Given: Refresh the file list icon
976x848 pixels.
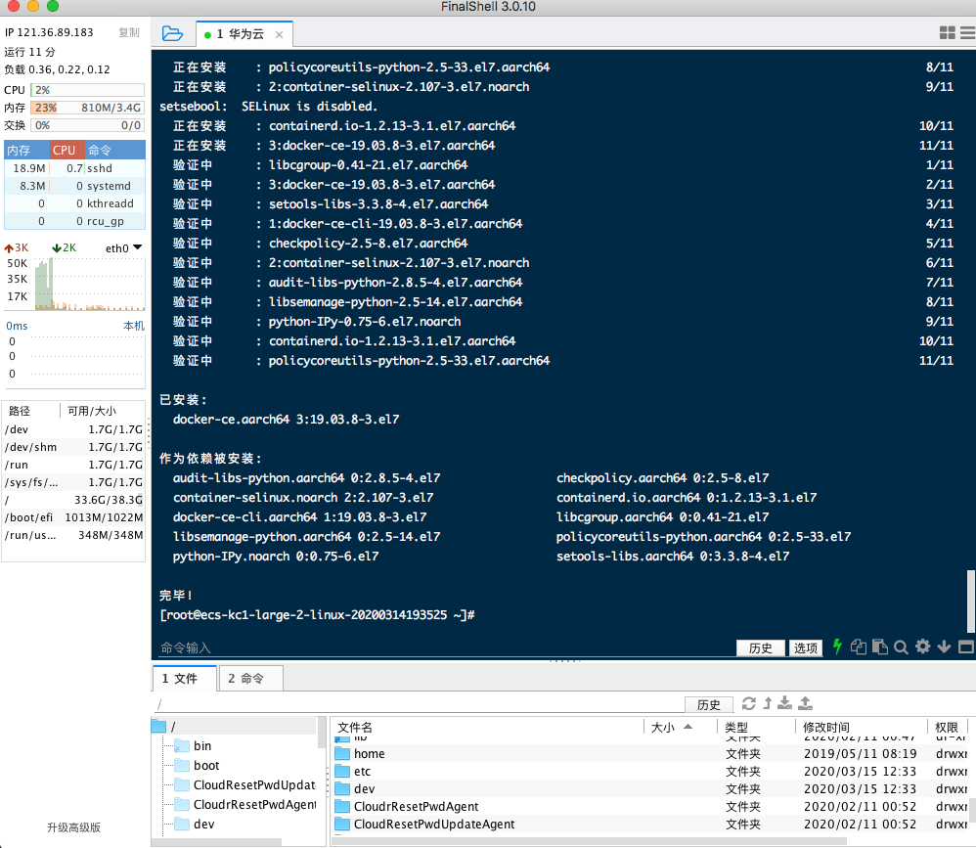Looking at the screenshot, I should (x=749, y=703).
